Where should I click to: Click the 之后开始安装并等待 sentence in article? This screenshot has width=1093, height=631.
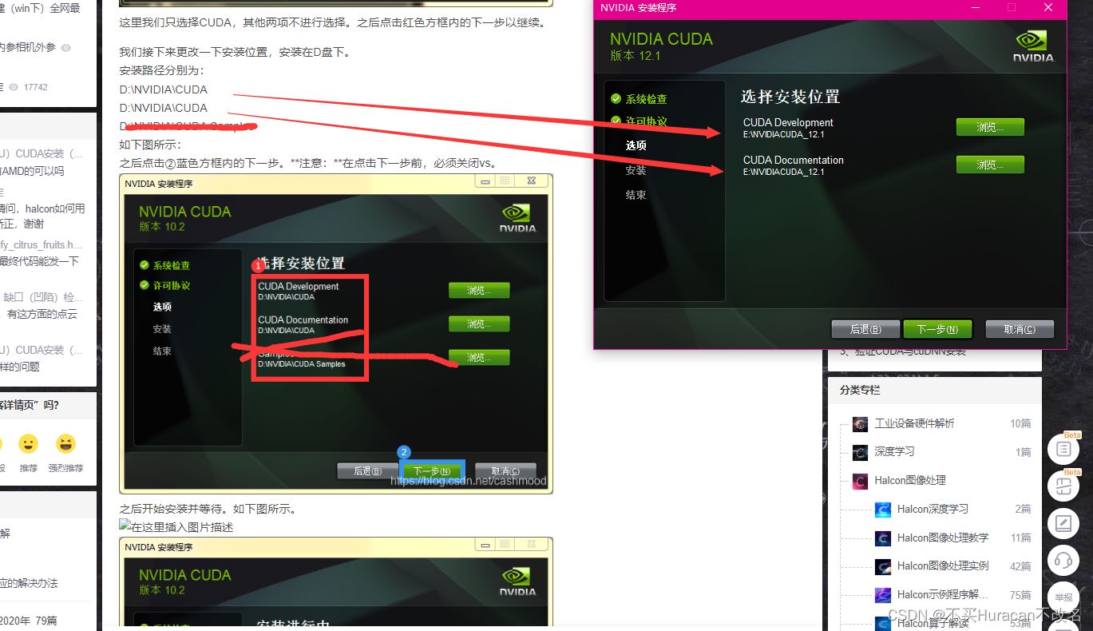tap(208, 509)
